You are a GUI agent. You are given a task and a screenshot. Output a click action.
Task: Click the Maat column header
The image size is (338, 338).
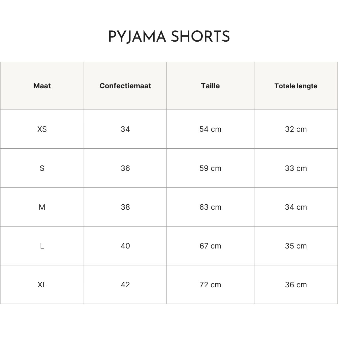pos(42,86)
